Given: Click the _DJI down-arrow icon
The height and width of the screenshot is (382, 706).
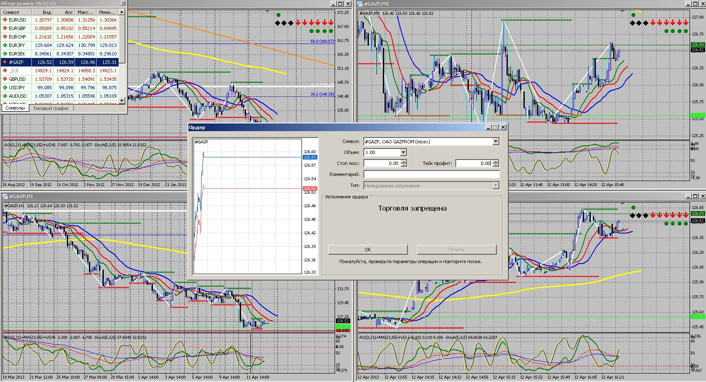Looking at the screenshot, I should click(5, 71).
